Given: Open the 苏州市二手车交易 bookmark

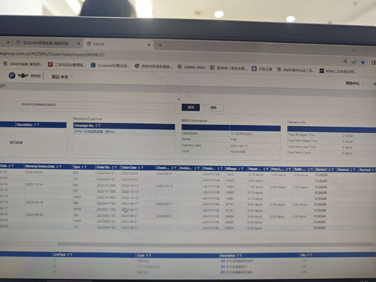Looking at the screenshot, I should coord(229,68).
